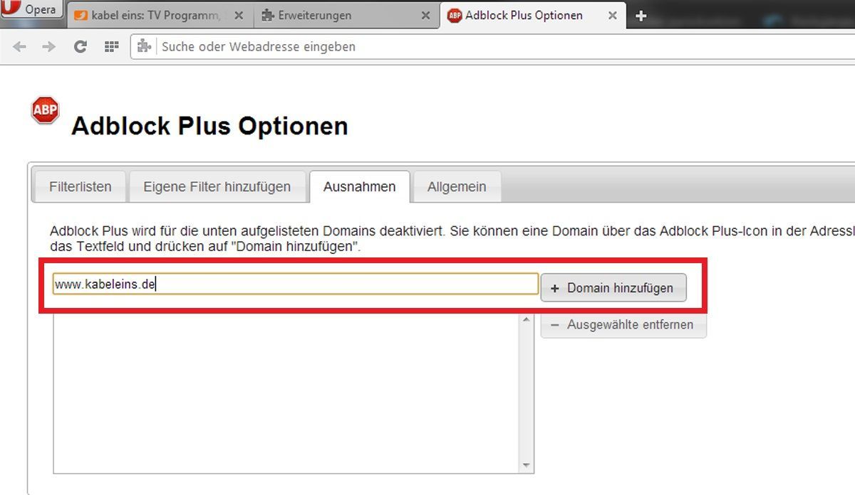Viewport: 855px width, 495px height.
Task: Open the Opera menu button
Action: pos(31,10)
